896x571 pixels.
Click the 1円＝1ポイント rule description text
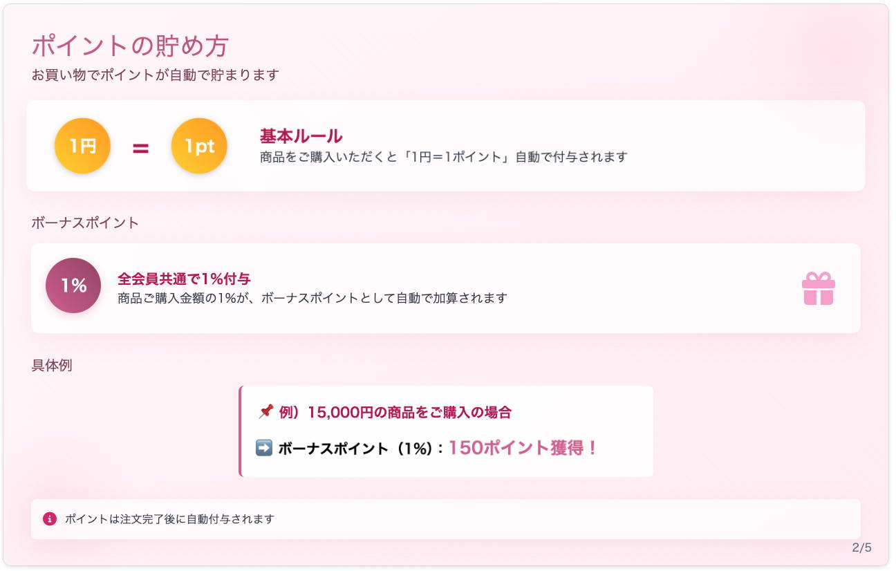point(444,157)
